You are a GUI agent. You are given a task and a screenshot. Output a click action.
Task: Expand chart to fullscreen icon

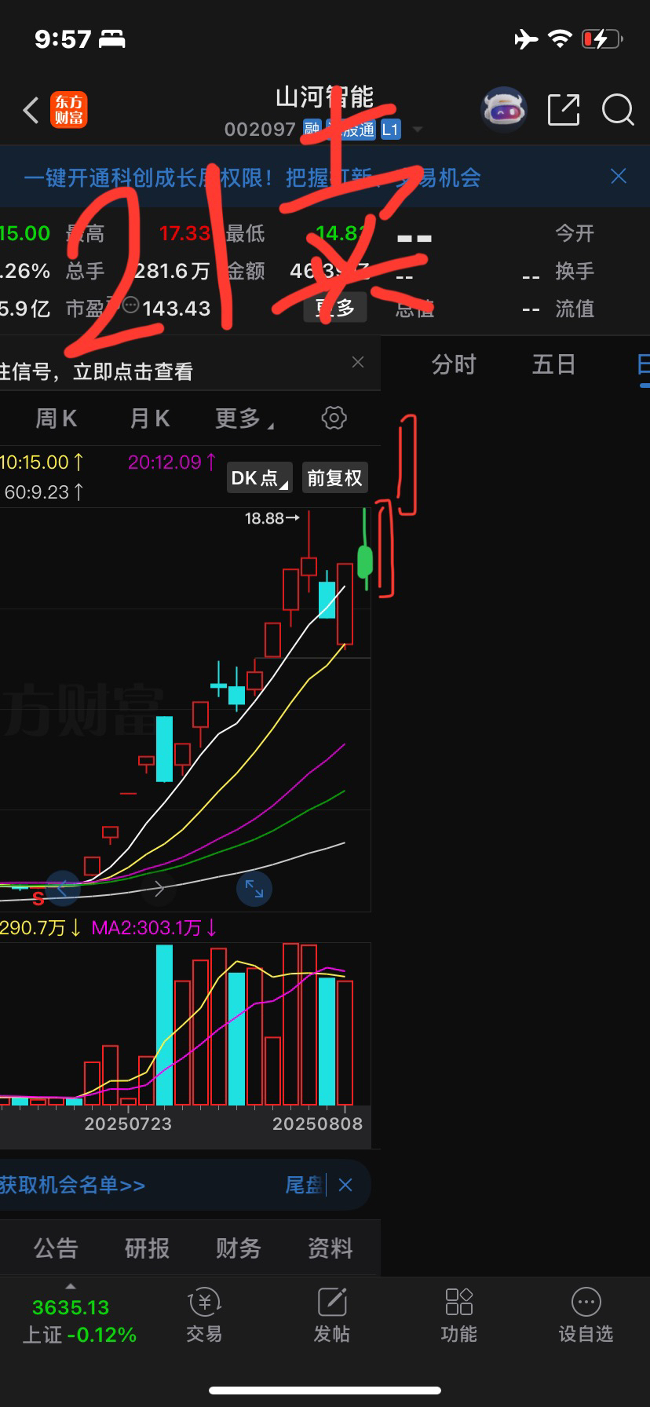pos(254,888)
